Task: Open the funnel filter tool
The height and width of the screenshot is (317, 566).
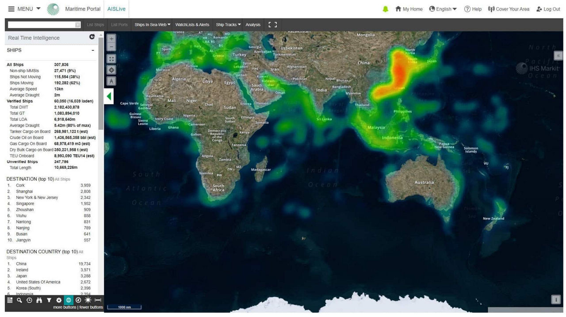Action: (49, 300)
